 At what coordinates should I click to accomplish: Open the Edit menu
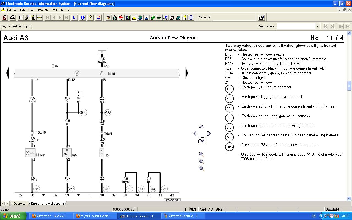[22, 10]
